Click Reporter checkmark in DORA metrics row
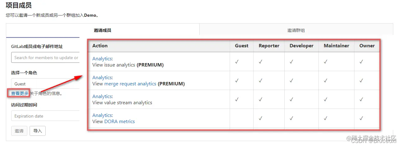This screenshot has height=146, width=401. pyautogui.click(x=260, y=118)
